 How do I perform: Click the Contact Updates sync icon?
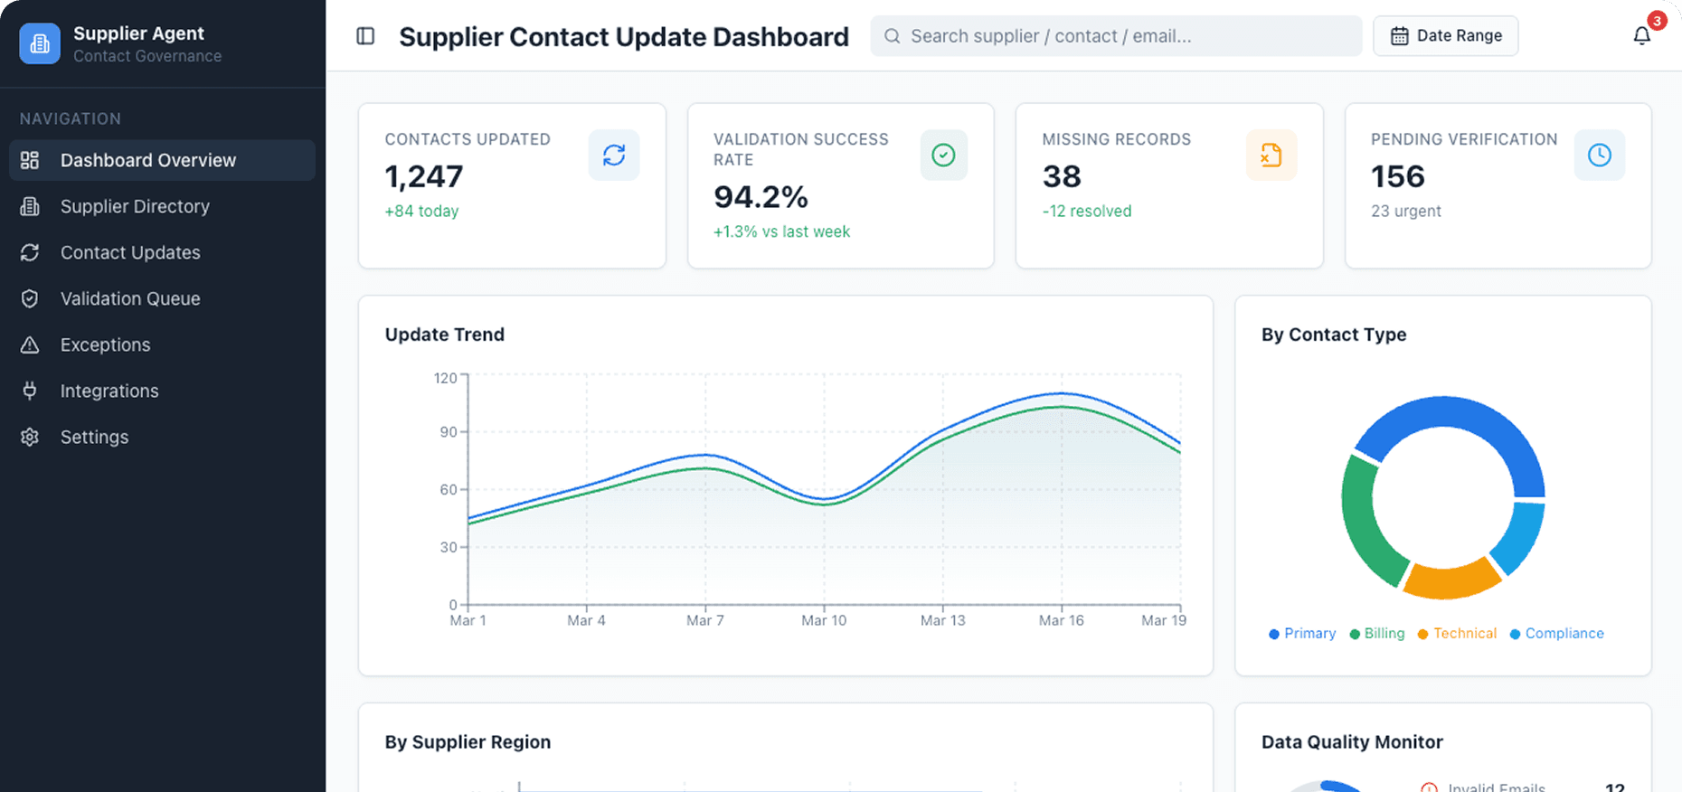[x=30, y=252]
